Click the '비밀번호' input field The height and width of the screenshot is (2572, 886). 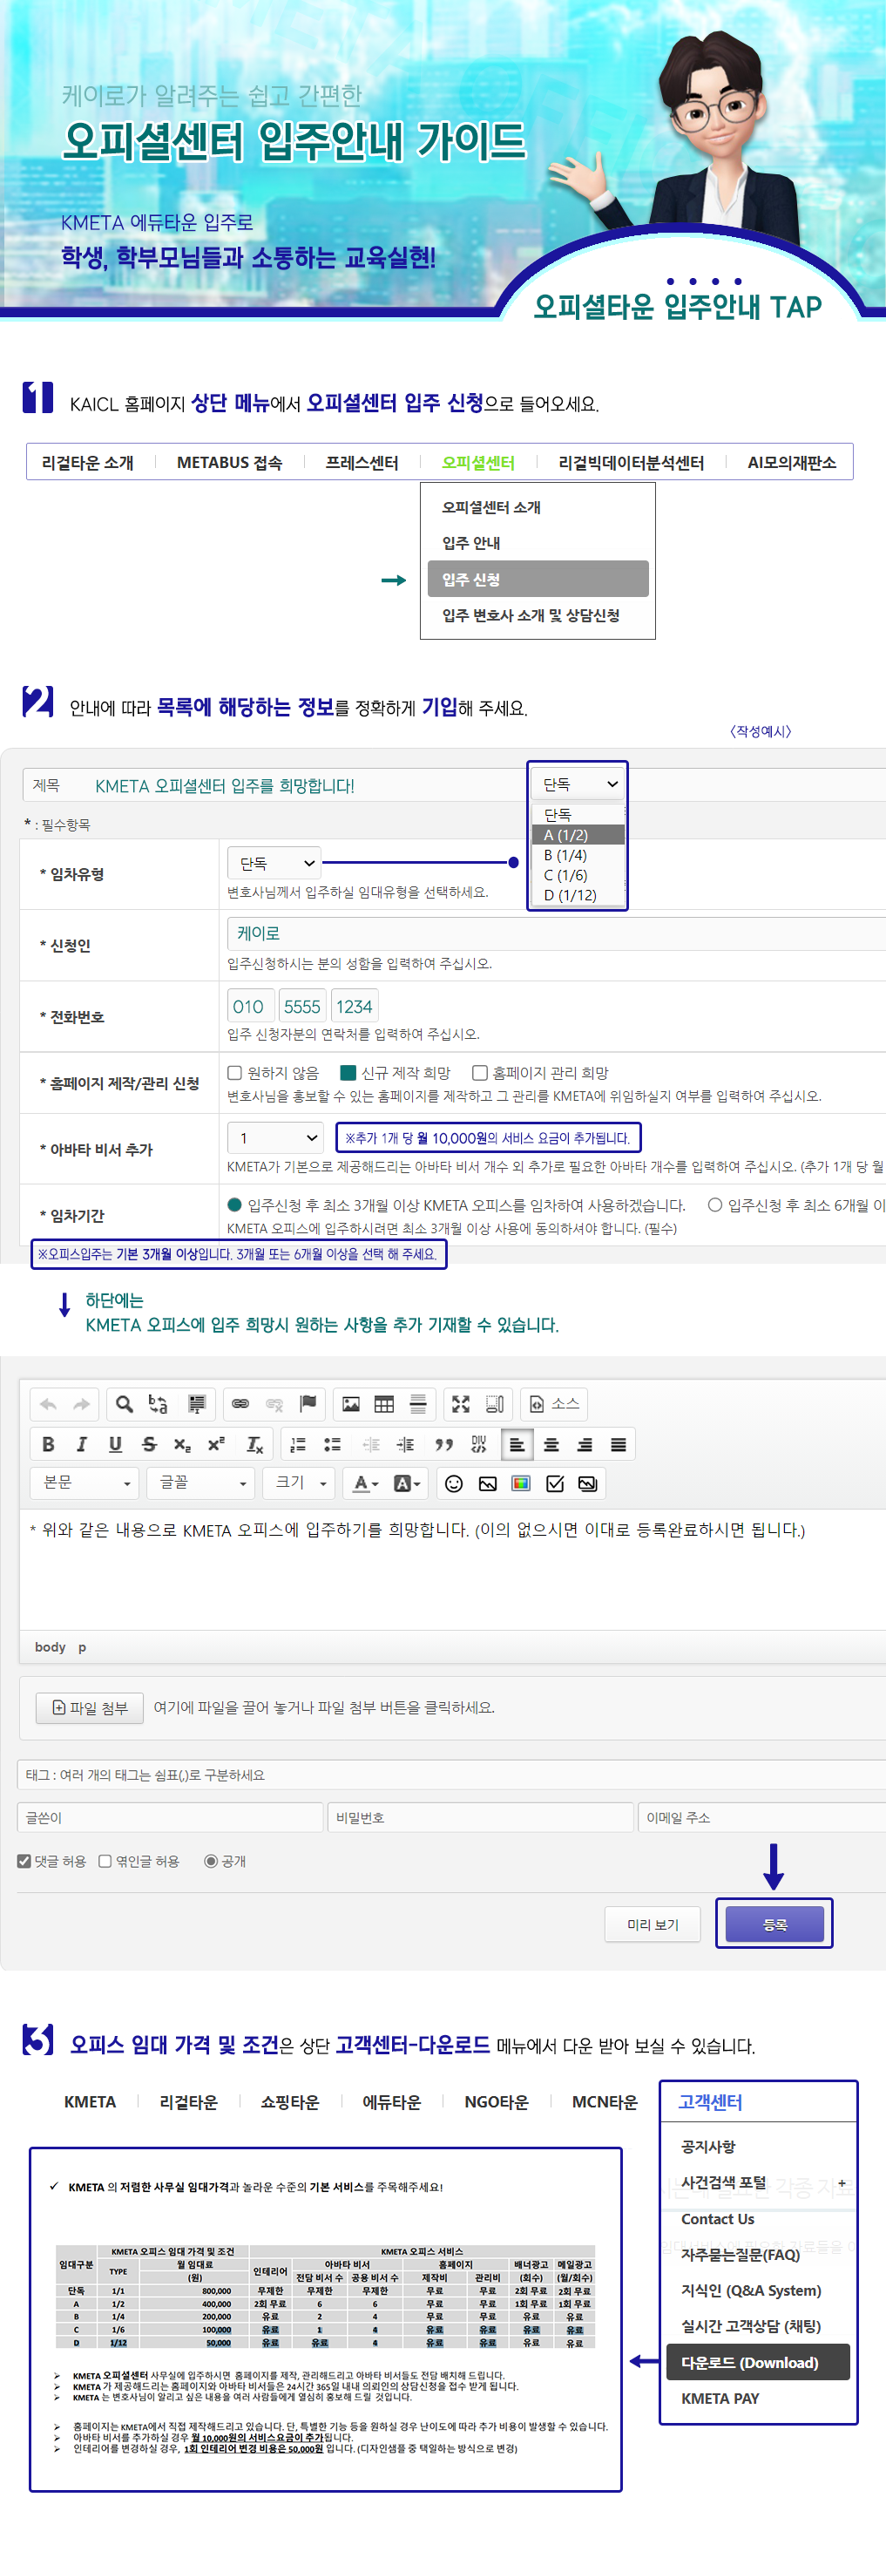tap(481, 1817)
